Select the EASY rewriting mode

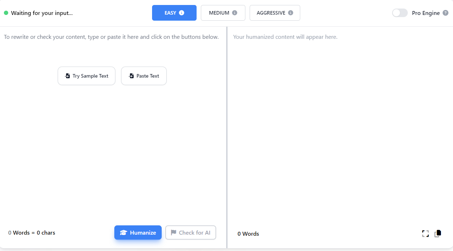pos(174,12)
